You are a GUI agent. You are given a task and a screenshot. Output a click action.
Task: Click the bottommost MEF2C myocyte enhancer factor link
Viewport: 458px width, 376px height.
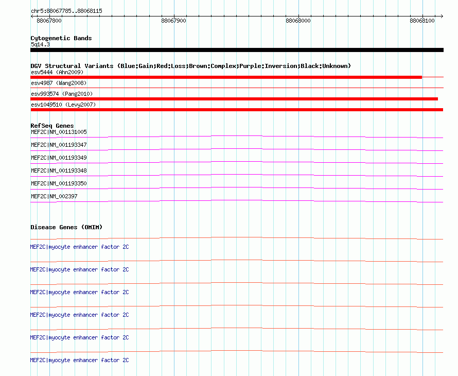[x=79, y=361]
